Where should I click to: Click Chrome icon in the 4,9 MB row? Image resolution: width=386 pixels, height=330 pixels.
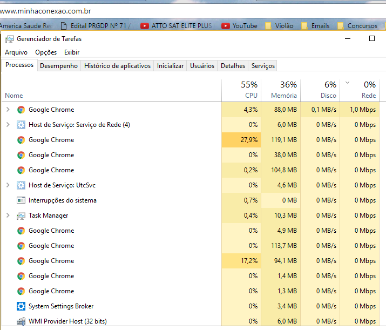click(x=21, y=231)
